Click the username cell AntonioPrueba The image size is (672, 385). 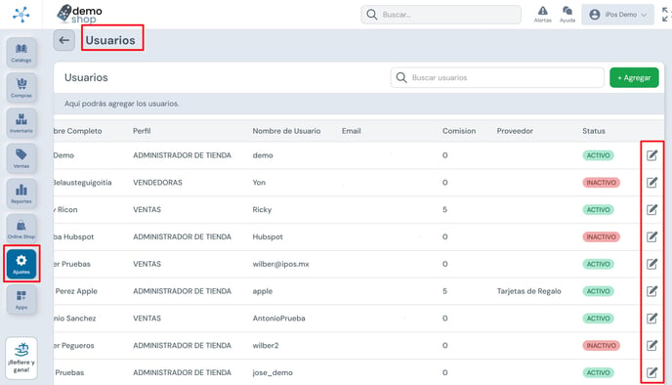pos(278,319)
